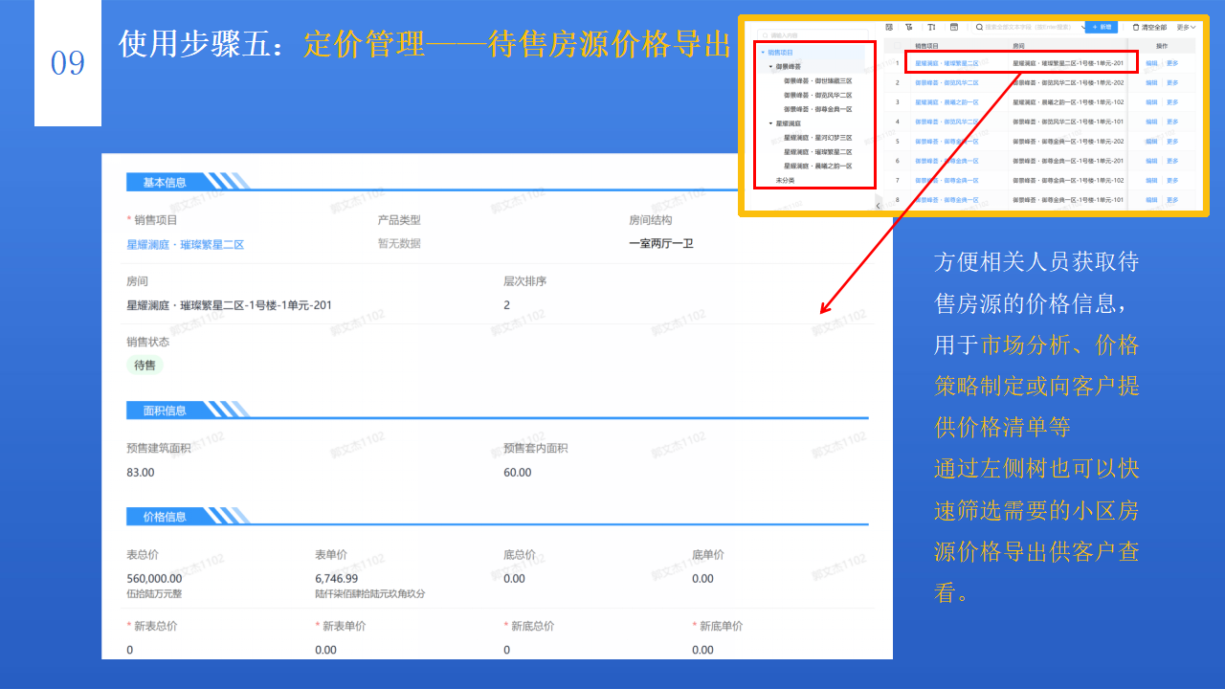This screenshot has width=1225, height=689.
Task: Click the table display density icon
Action: (x=952, y=28)
